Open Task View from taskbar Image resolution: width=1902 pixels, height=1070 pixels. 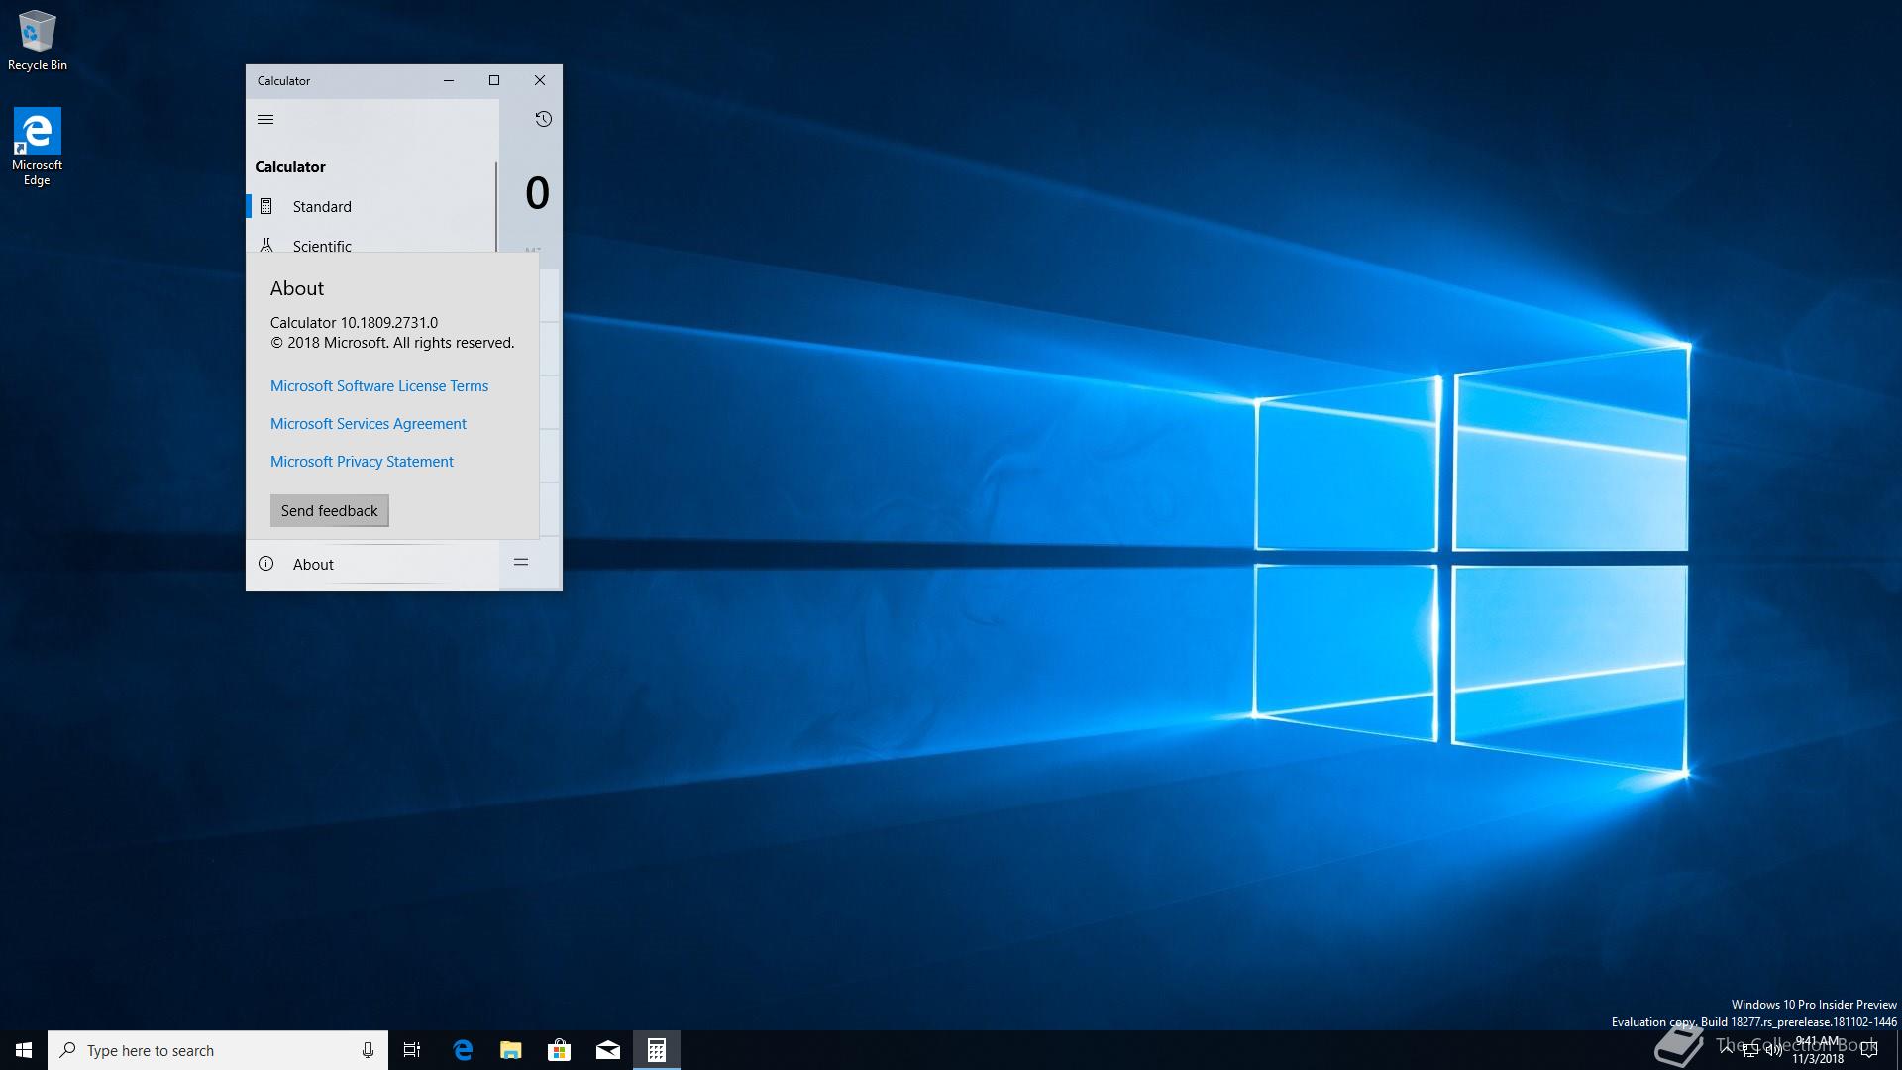tap(412, 1050)
